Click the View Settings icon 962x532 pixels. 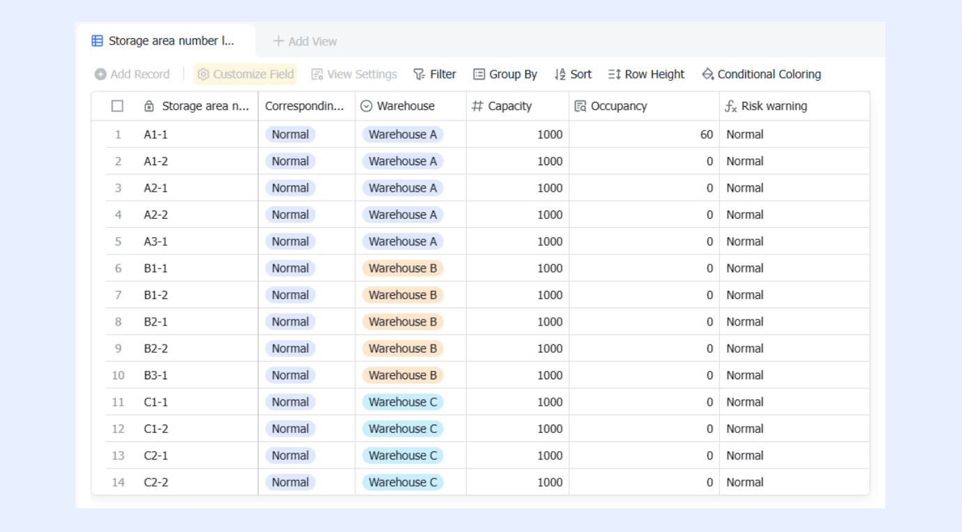[317, 74]
